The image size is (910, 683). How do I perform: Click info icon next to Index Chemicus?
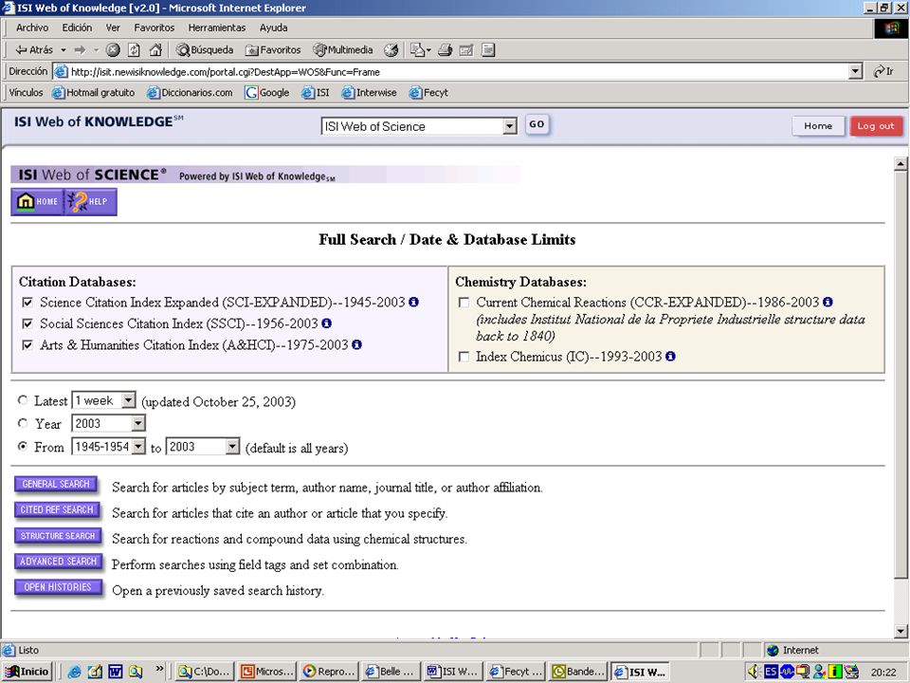(670, 356)
